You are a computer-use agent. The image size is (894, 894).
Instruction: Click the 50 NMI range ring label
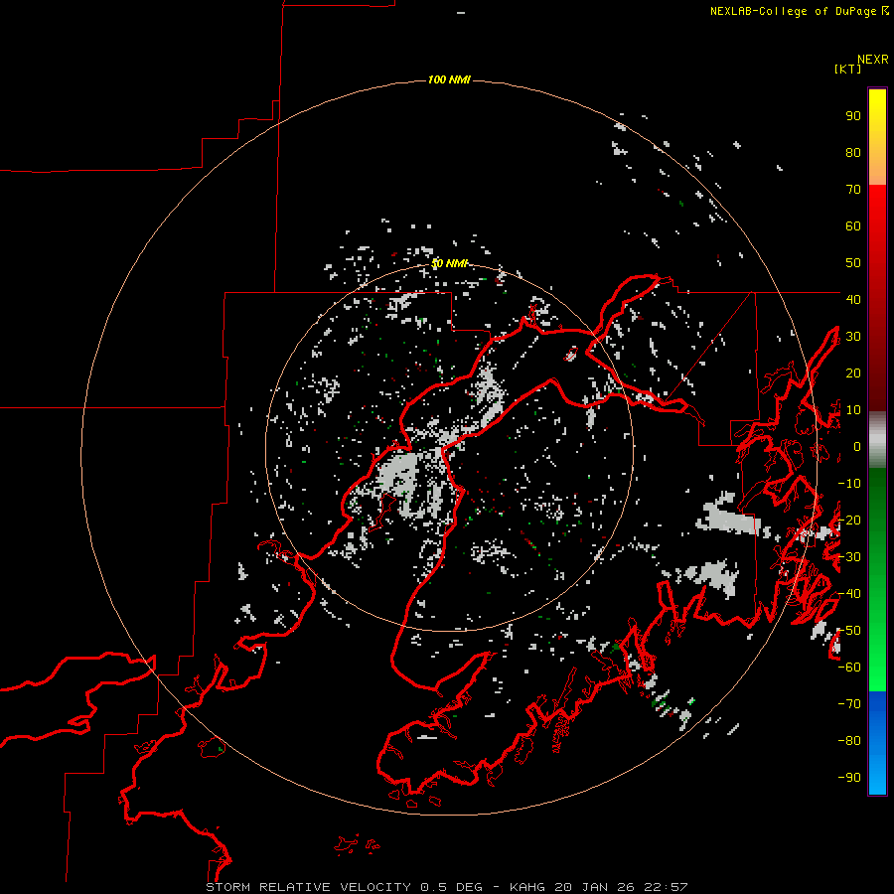(449, 263)
